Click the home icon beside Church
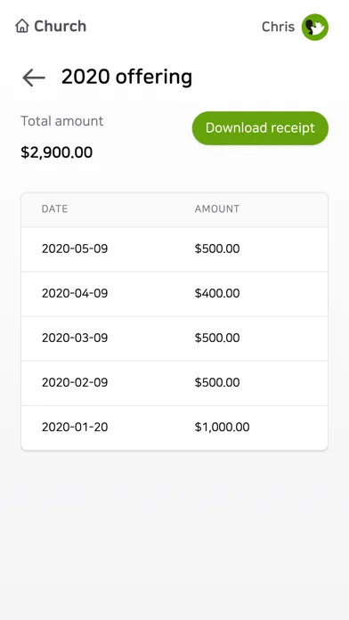Viewport: 349px width, 620px height. 22,26
